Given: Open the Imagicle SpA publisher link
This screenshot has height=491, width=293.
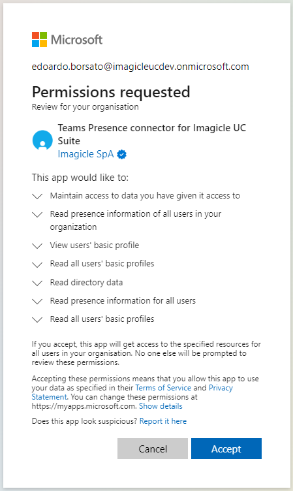Looking at the screenshot, I should pyautogui.click(x=85, y=154).
